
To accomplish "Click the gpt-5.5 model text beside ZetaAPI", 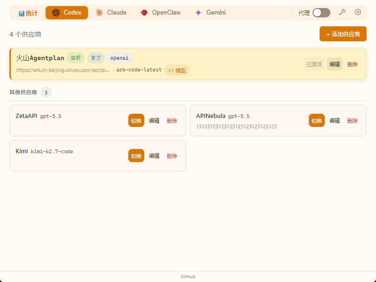I will (51, 116).
